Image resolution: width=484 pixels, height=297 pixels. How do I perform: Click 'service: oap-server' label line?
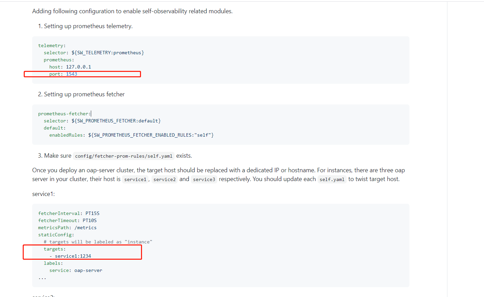pyautogui.click(x=76, y=270)
